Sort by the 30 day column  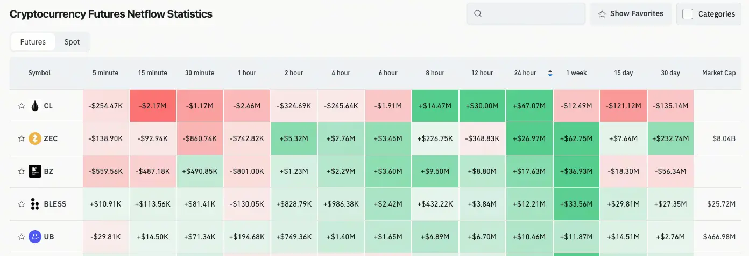pos(670,73)
